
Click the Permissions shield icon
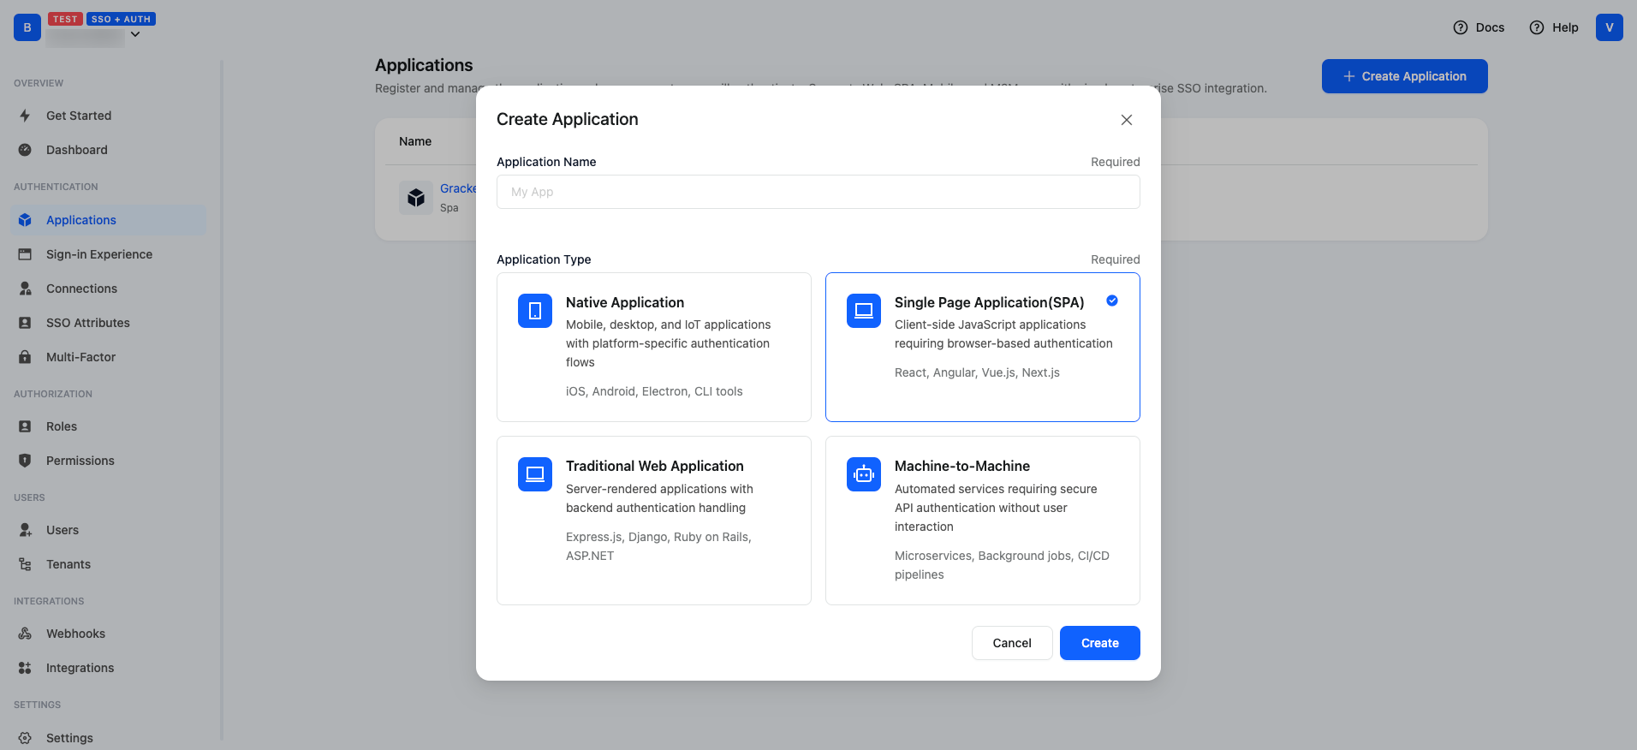[x=25, y=461]
